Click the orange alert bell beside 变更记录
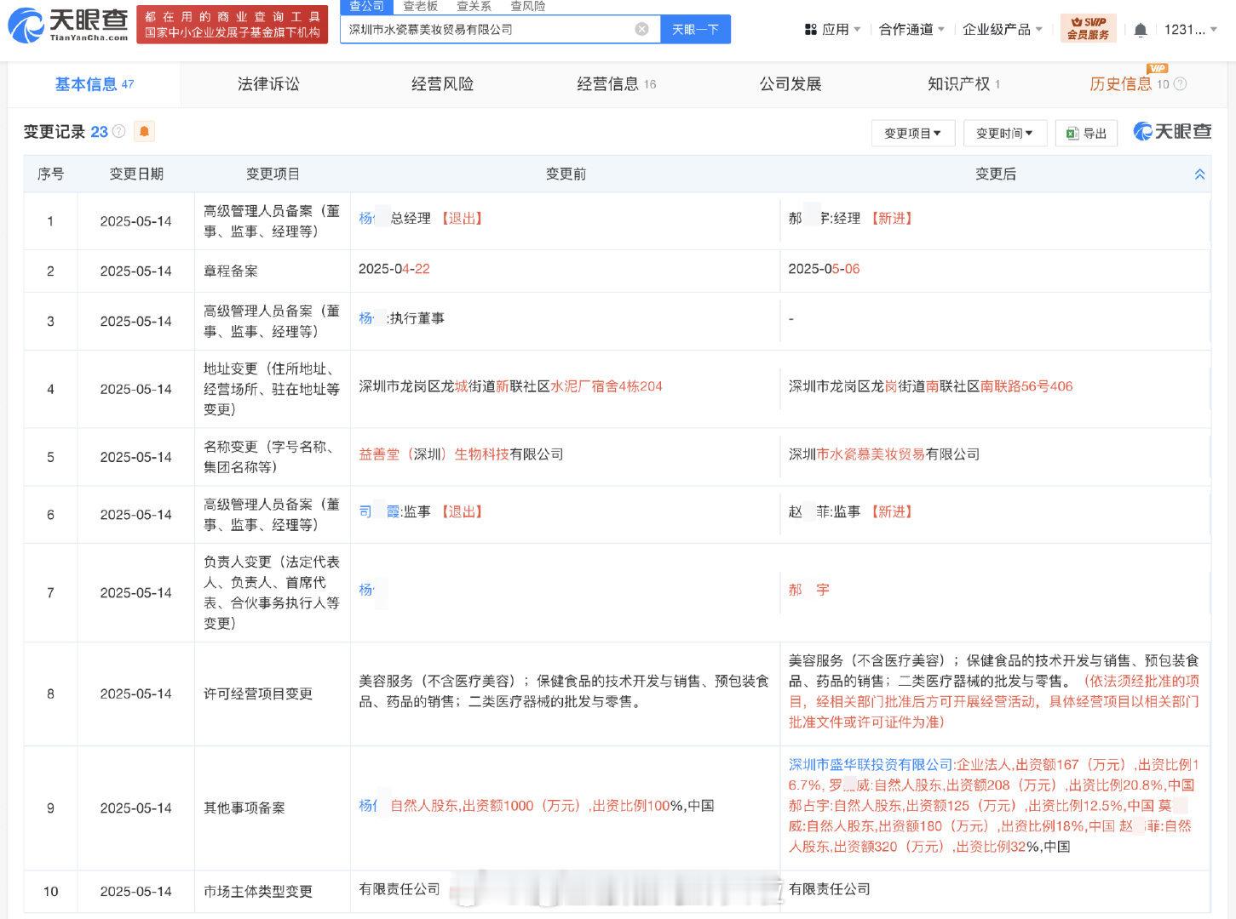 (144, 131)
